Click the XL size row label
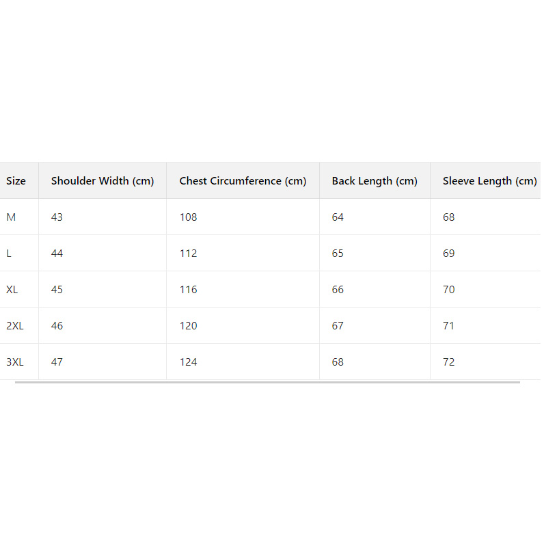This screenshot has width=544, height=544. click(12, 290)
